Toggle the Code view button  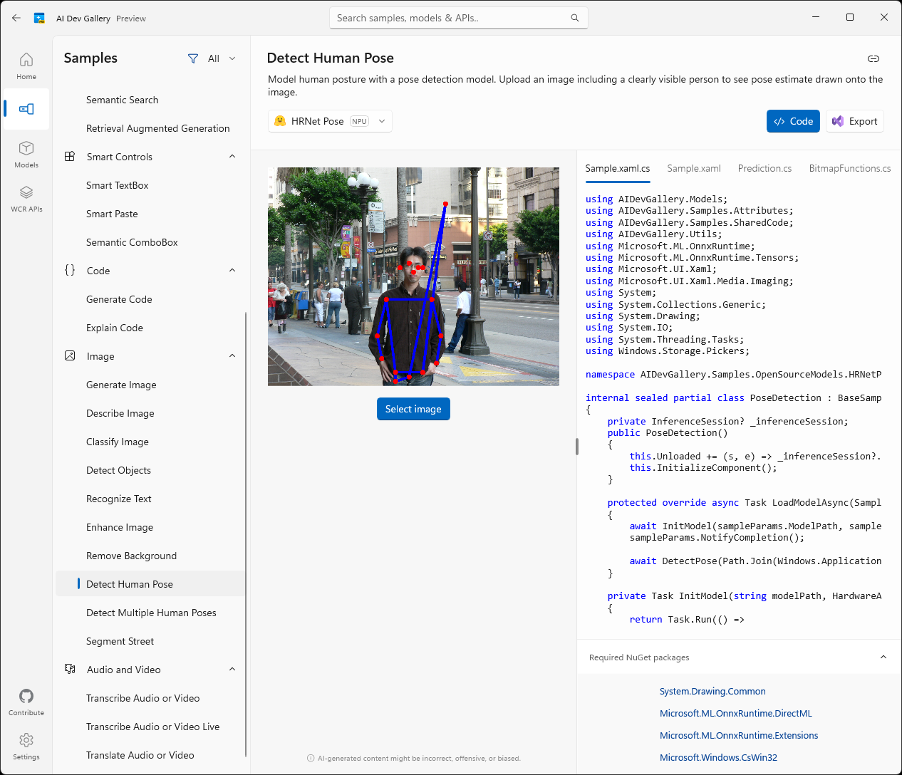click(x=793, y=121)
